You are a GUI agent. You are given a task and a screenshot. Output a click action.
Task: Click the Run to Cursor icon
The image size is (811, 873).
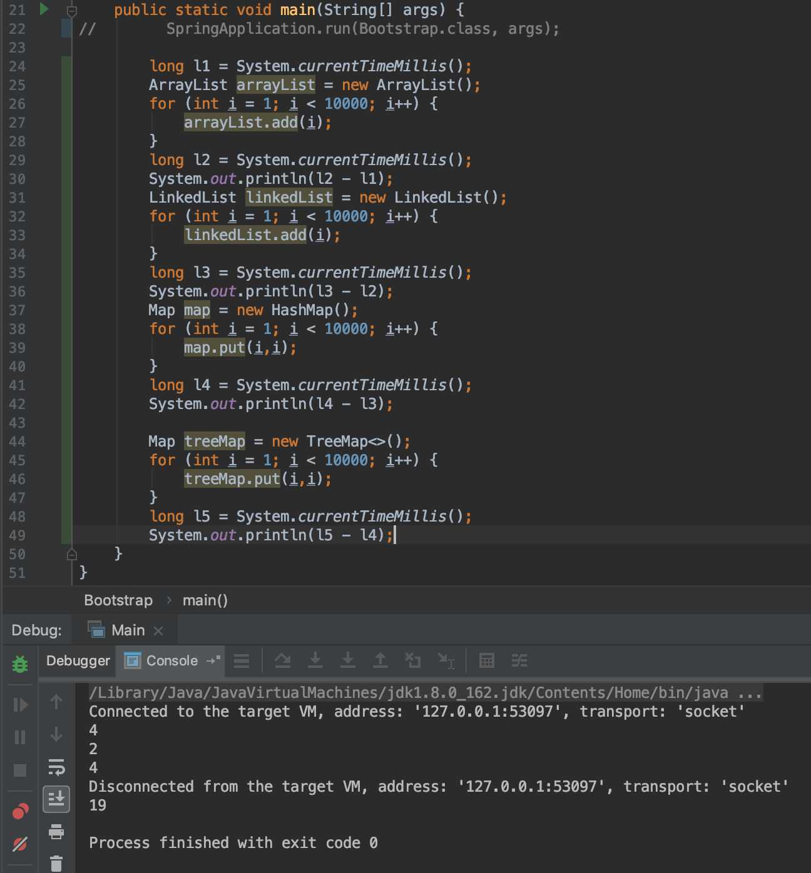tap(446, 661)
